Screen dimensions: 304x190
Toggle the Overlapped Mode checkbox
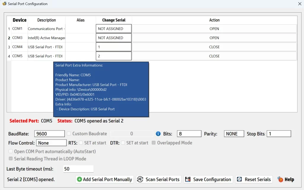point(153,143)
